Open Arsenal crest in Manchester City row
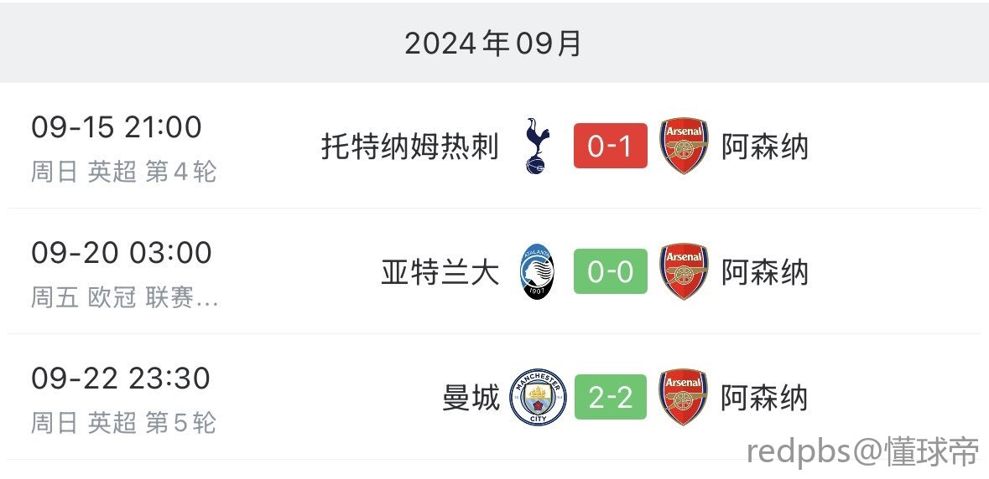989x479 pixels. coord(684,397)
